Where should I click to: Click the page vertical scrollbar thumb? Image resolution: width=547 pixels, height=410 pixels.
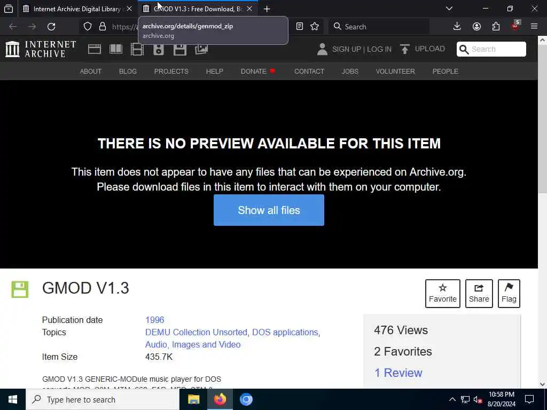543,119
